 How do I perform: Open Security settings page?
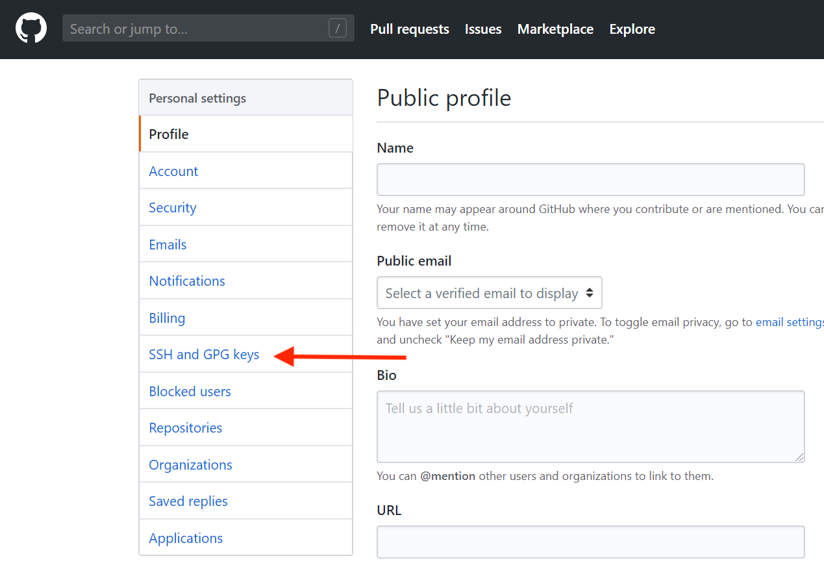pos(173,208)
